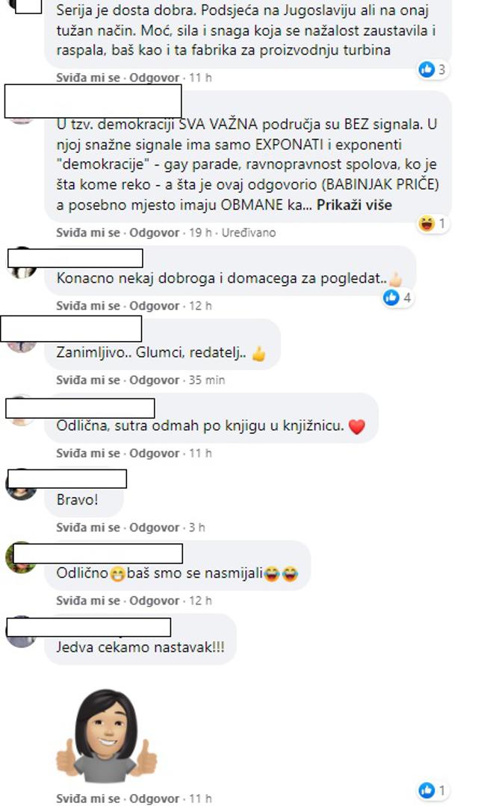The image size is (493, 806).
Task: Open the 3 h timestamp on Bravo! comment
Action: coord(196,528)
